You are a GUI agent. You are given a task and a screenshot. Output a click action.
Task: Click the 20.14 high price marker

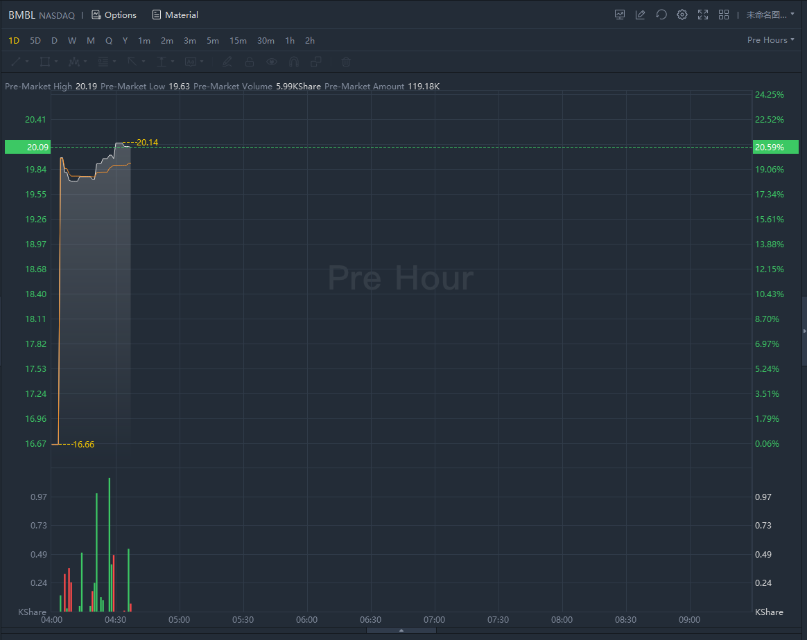coord(147,143)
